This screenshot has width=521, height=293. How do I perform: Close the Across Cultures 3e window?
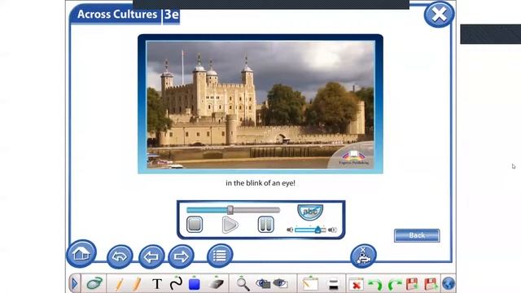click(x=439, y=15)
